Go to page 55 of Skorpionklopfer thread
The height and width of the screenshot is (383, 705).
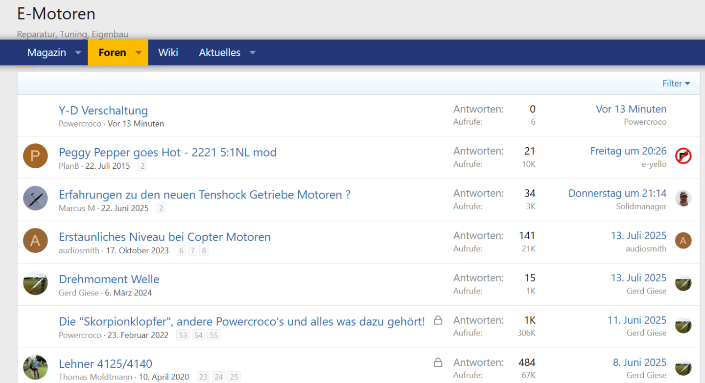(213, 335)
